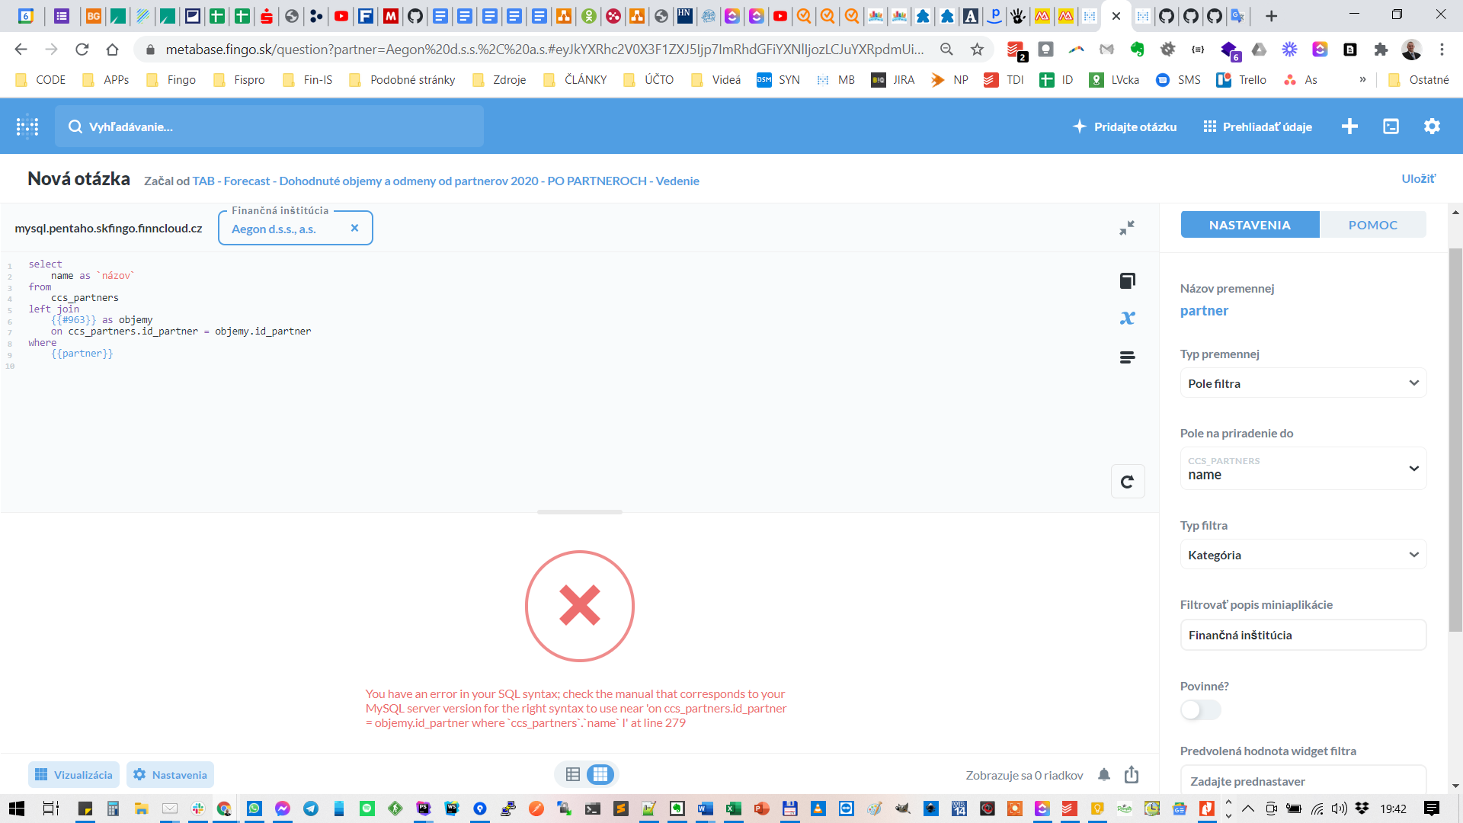This screenshot has height=823, width=1463.
Task: Switch to the POMOC tab
Action: point(1372,225)
